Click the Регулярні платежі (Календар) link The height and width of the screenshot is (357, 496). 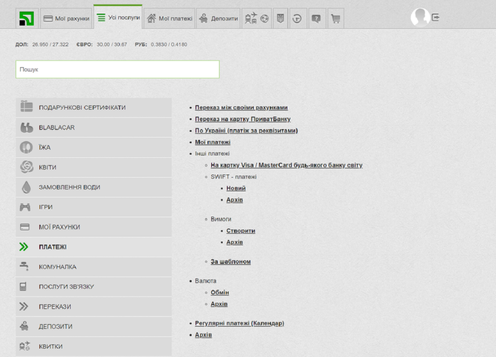[x=239, y=323]
